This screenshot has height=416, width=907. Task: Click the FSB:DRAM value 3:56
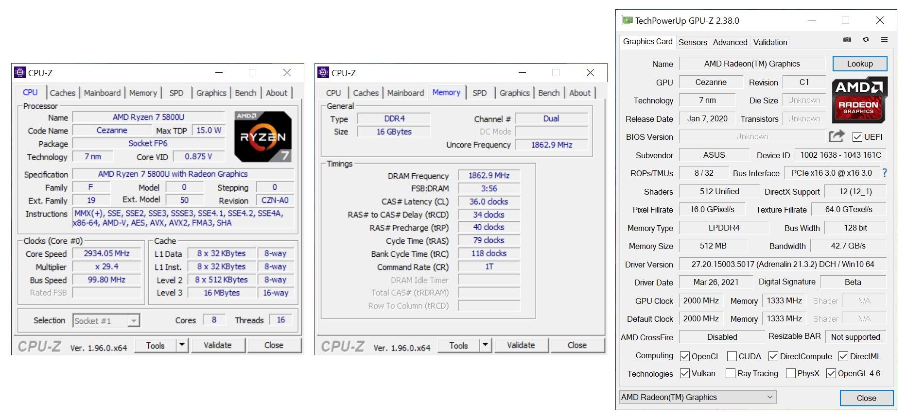(x=489, y=188)
